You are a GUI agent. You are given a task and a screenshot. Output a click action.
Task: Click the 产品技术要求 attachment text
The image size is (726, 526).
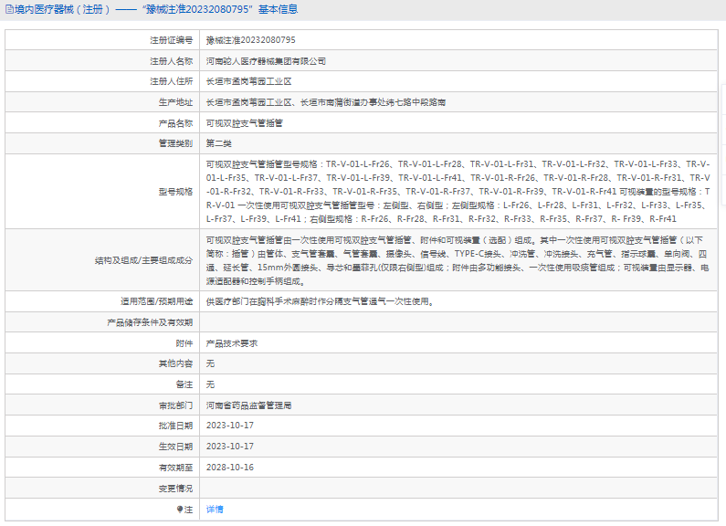(x=232, y=343)
